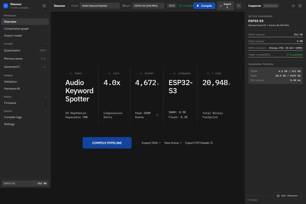Open Settings in the sidebar

(25, 124)
